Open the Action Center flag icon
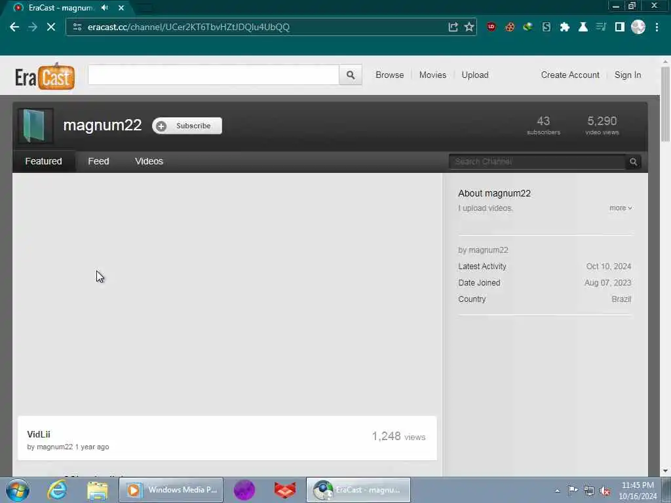 (x=573, y=491)
